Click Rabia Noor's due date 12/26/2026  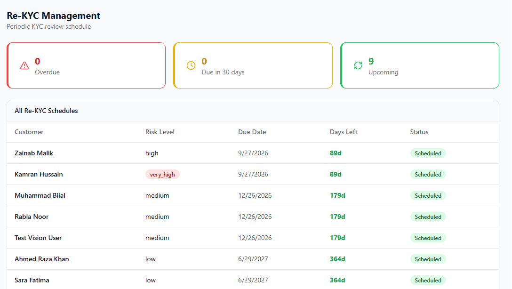(255, 217)
